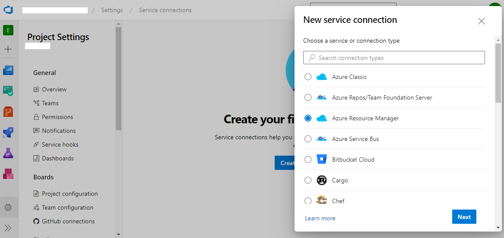Click the plus add-new icon in sidebar
The image size is (504, 238).
tap(8, 49)
